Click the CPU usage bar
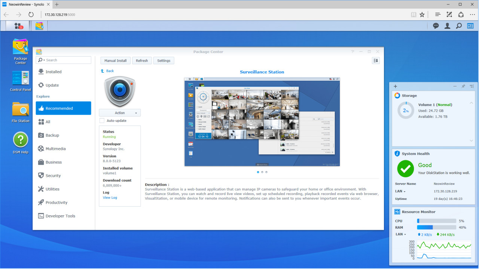 pos(437,221)
